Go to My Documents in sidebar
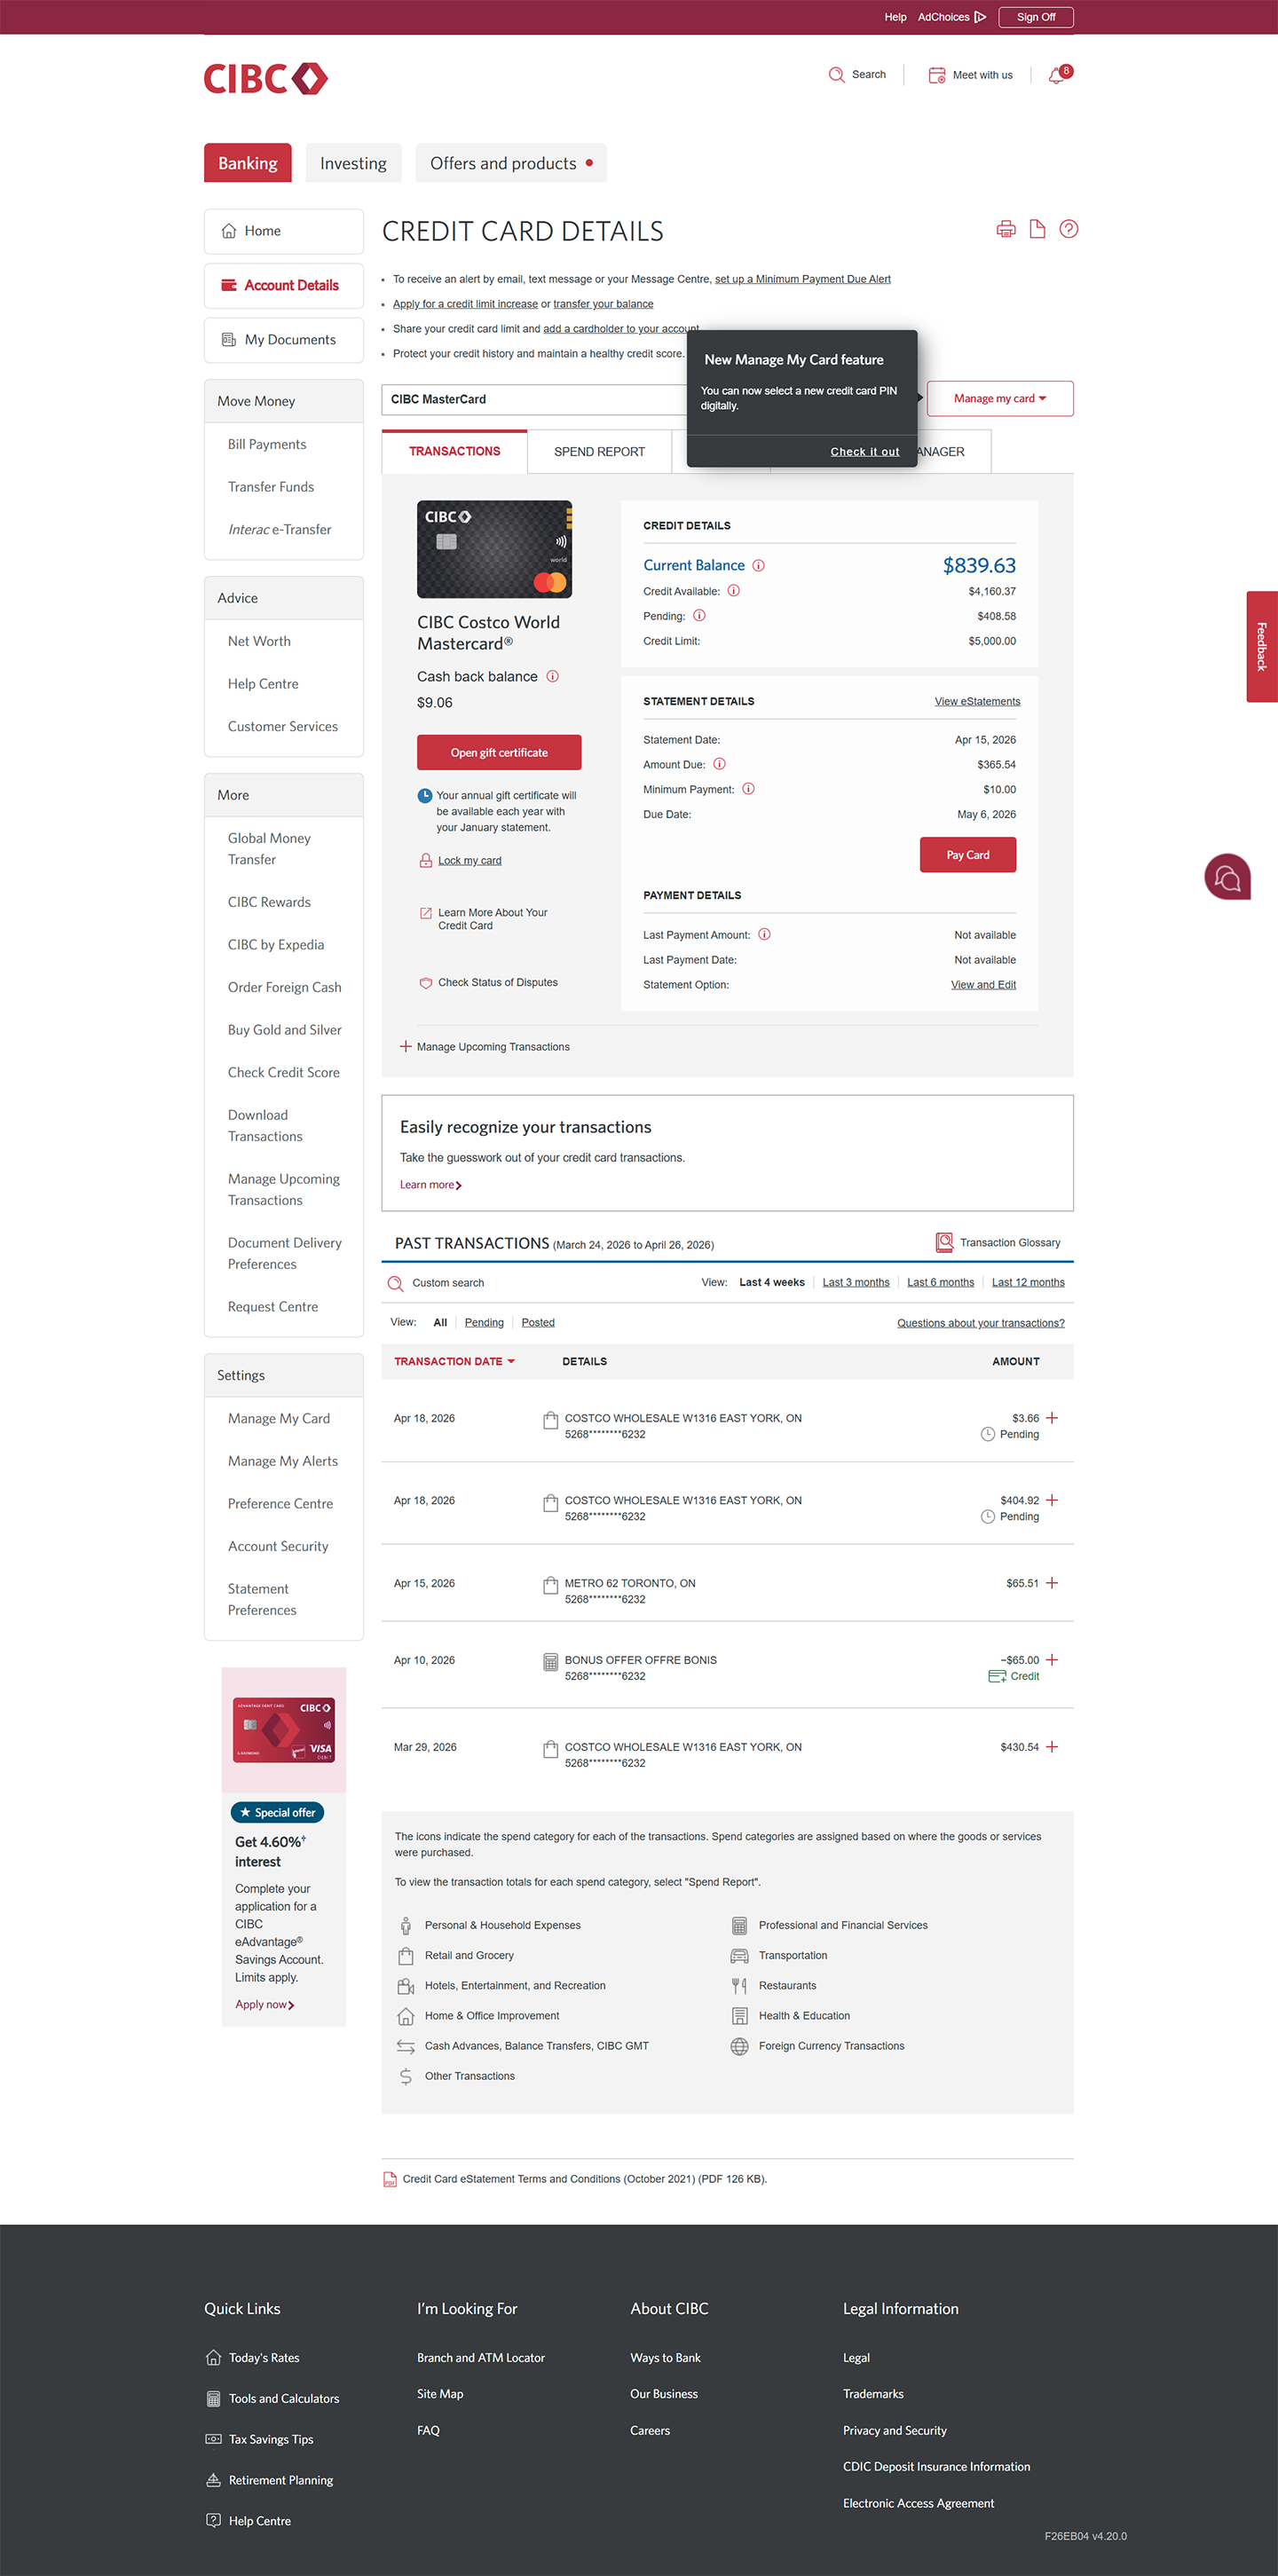 point(284,340)
